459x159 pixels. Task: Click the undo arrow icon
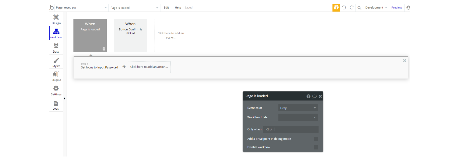tap(344, 8)
